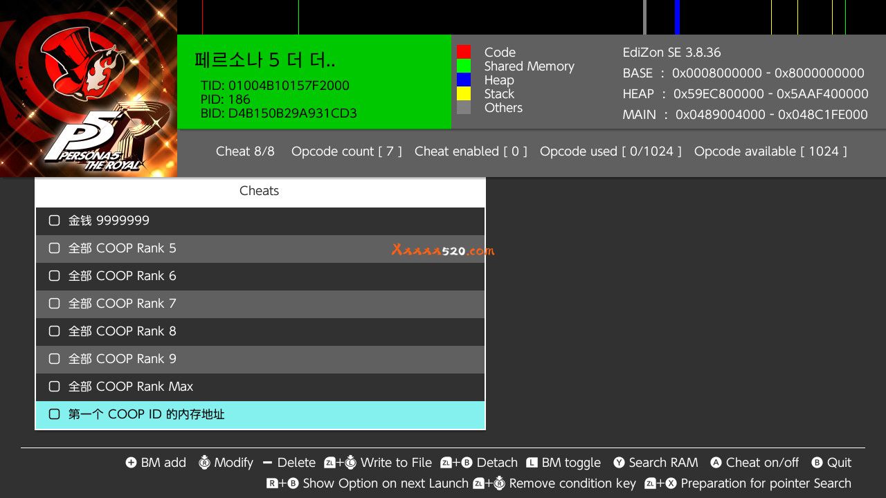
Task: Toggle 全部 COOP Rank 8 checkbox
Action: pyautogui.click(x=54, y=331)
